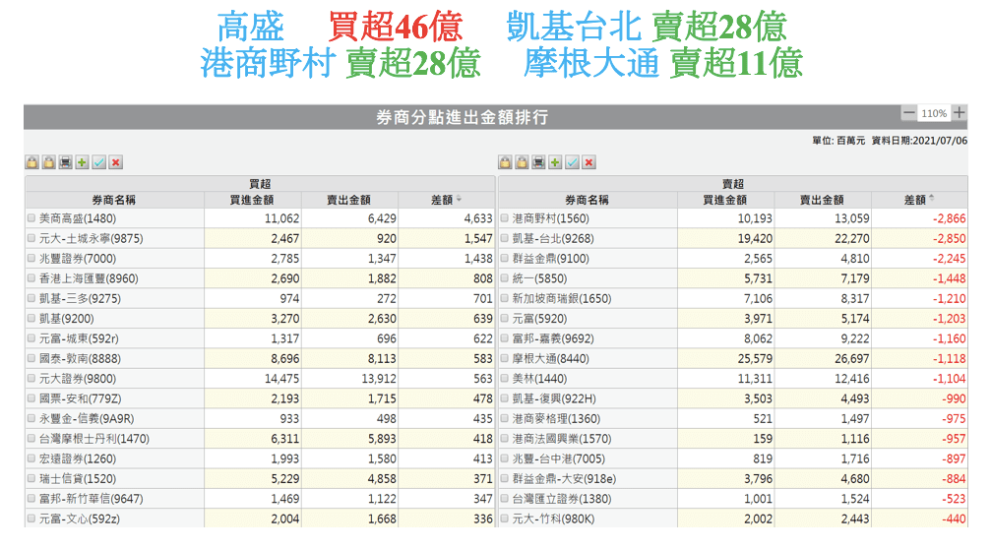Click the red X icon above the 買超 table
This screenshot has height=549, width=991.
pos(115,162)
